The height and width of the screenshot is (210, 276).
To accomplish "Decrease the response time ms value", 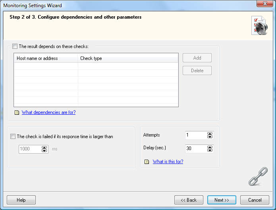I will 44,151.
